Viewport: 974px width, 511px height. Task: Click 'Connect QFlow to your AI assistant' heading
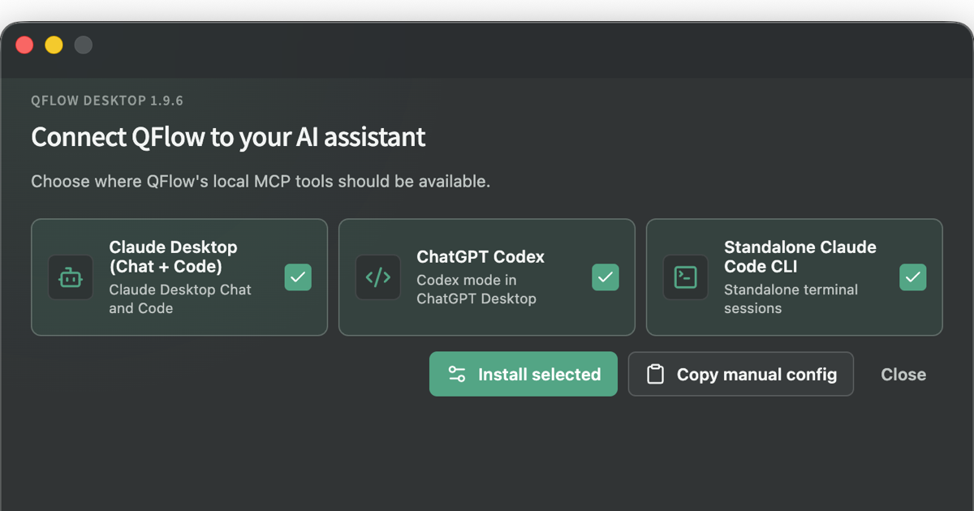click(228, 136)
